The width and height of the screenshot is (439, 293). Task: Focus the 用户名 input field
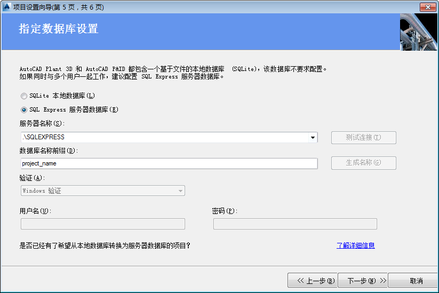[103, 224]
